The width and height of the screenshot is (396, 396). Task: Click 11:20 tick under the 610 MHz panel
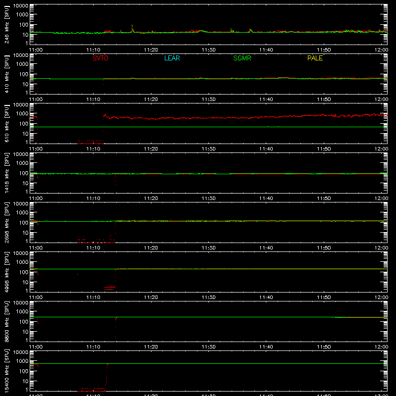tap(151, 149)
